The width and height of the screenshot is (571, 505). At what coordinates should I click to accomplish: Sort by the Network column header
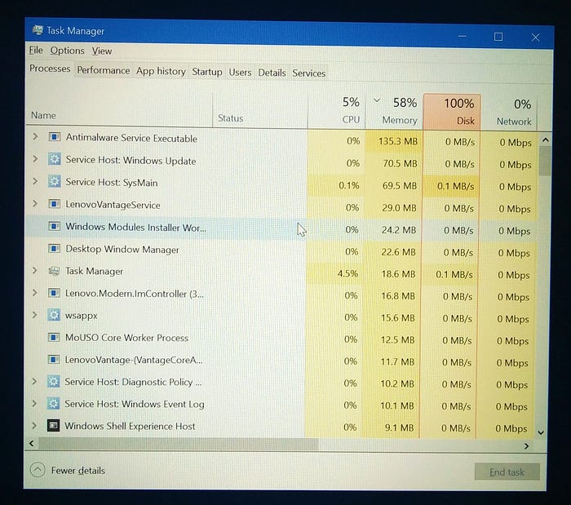pos(509,113)
